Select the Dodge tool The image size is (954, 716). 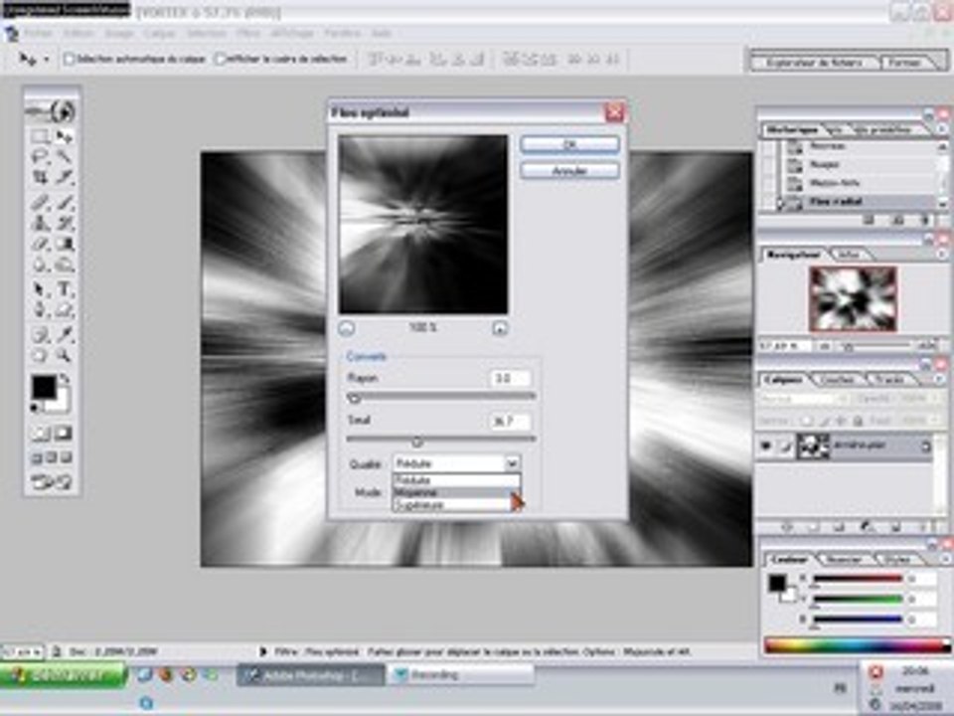point(64,265)
